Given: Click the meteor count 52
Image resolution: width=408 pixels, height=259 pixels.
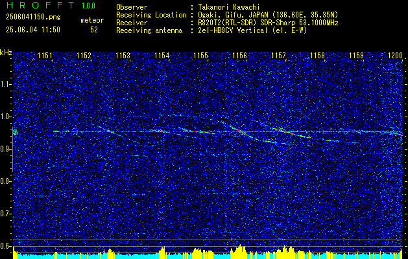Looking at the screenshot, I should [94, 30].
